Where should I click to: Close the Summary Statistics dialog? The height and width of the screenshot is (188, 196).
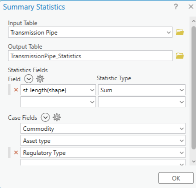click(x=191, y=7)
